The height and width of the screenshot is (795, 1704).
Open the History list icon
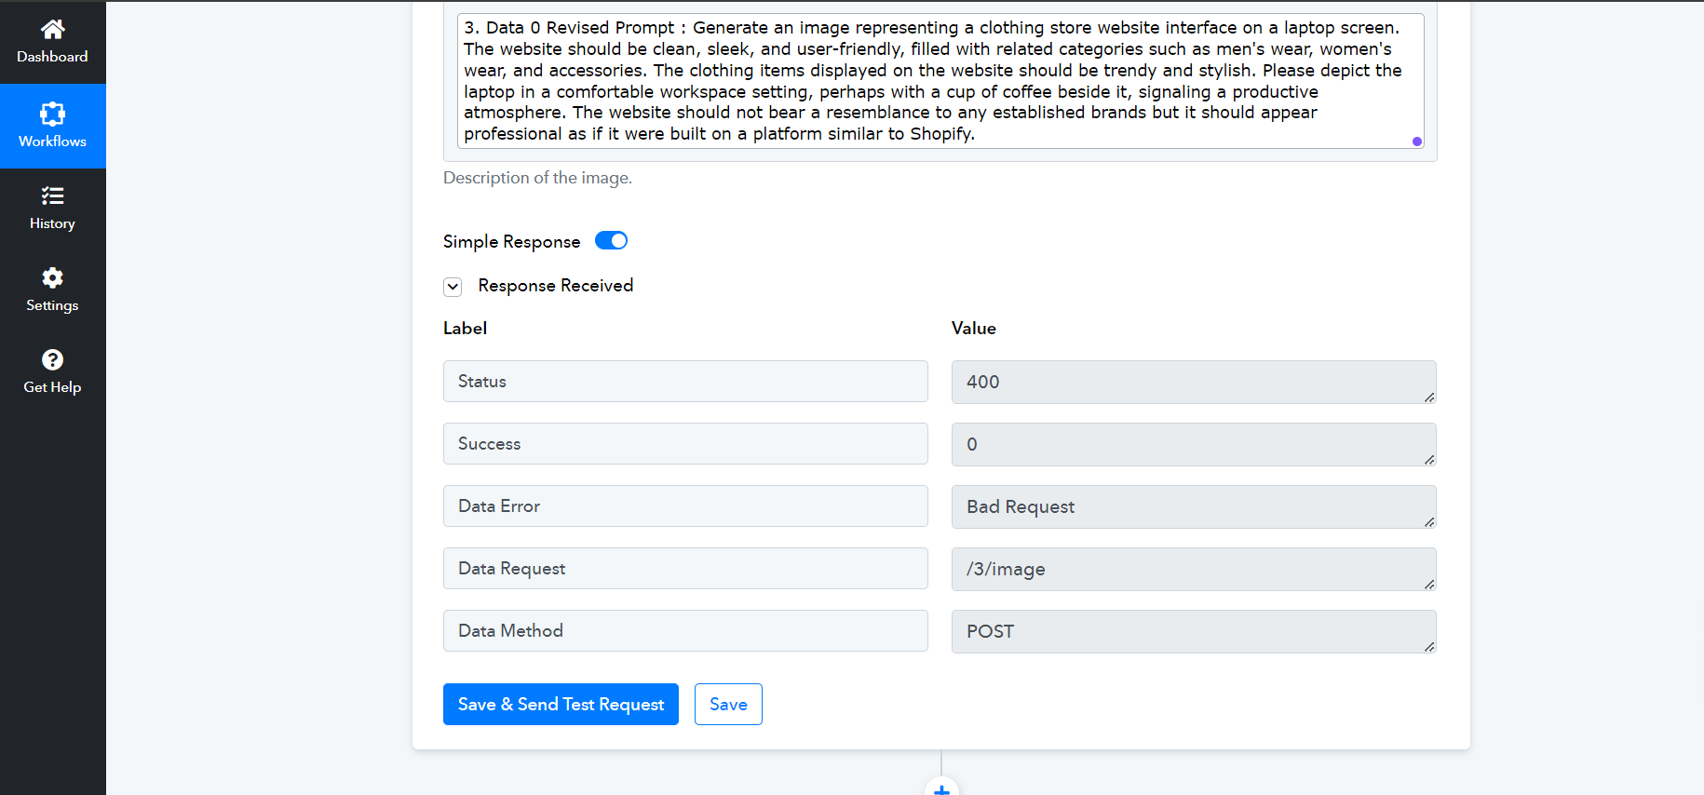52,195
